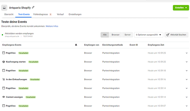Image resolution: width=190 pixels, height=111 pixels.
Task: Click the browser window icon of first PageView
Action: coord(4,53)
